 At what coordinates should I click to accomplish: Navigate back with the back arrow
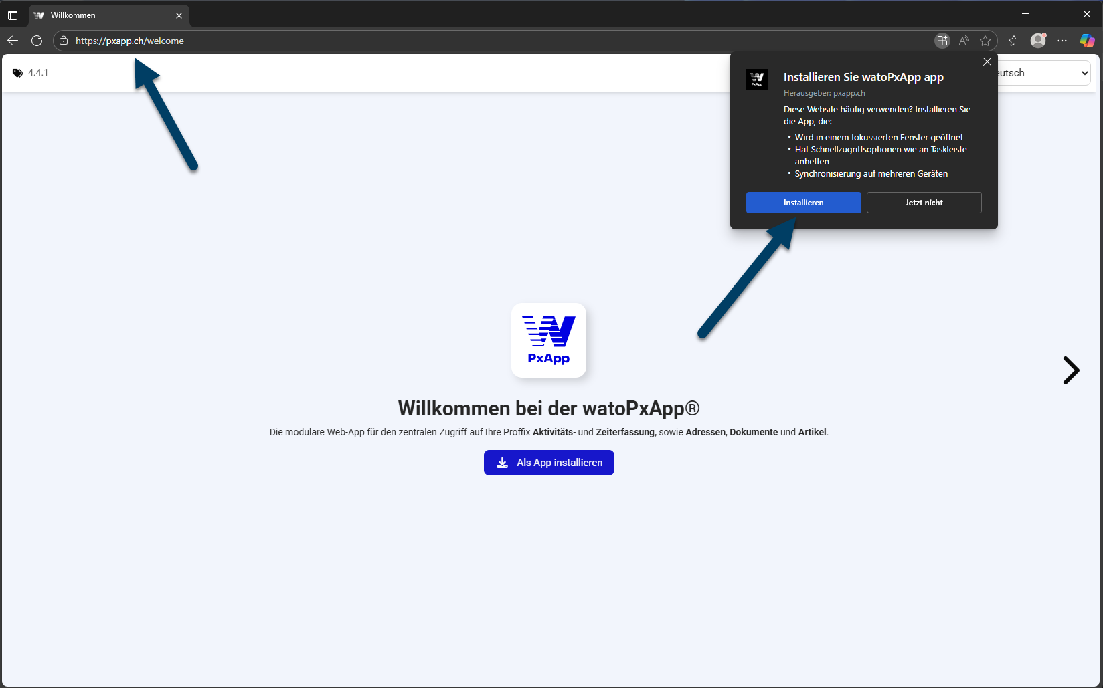pos(13,41)
